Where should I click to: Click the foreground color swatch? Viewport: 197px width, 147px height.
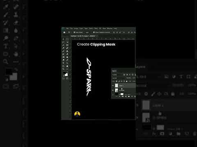64,73
